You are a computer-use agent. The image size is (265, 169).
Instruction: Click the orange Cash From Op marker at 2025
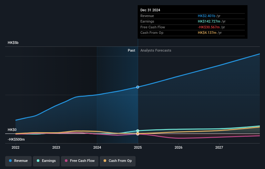coord(138,134)
